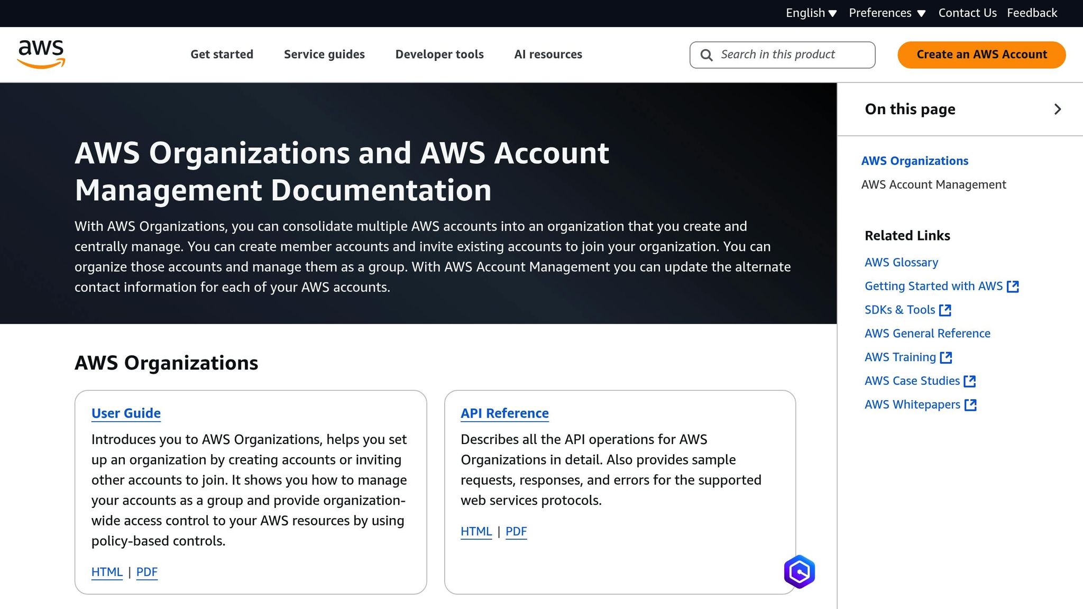Click external link icon beside AWS Case Studies
Image resolution: width=1083 pixels, height=609 pixels.
pyautogui.click(x=970, y=381)
